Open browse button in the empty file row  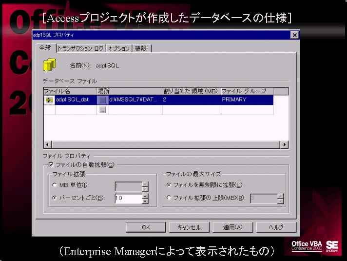[x=102, y=110]
